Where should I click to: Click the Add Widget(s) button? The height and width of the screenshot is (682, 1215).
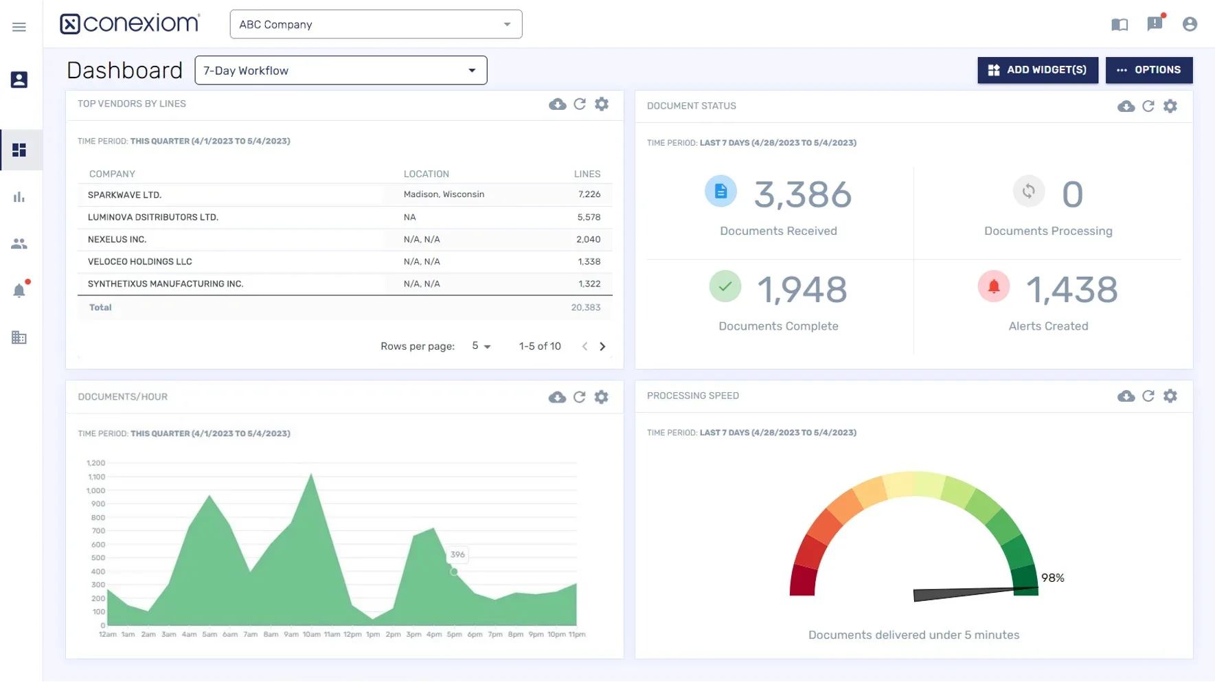click(1037, 70)
